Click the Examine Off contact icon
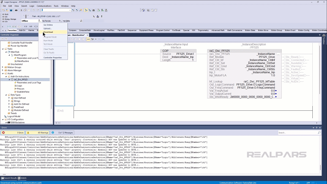The height and width of the screenshot is (184, 327). pyautogui.click(x=31, y=27)
